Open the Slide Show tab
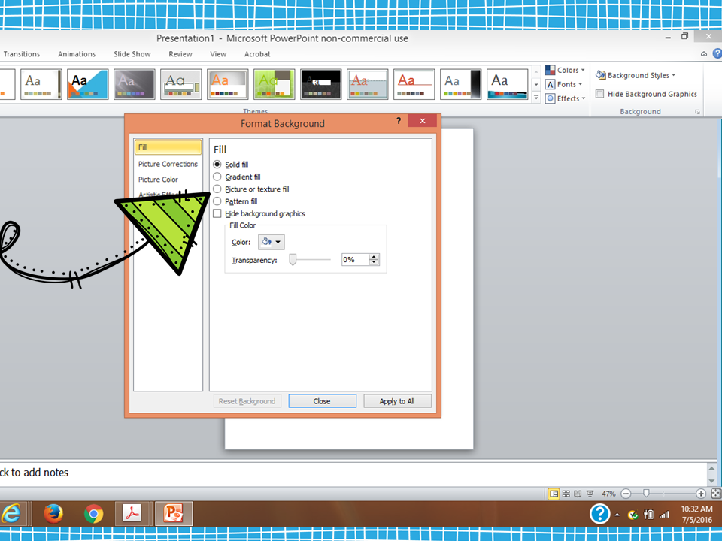 [x=132, y=54]
